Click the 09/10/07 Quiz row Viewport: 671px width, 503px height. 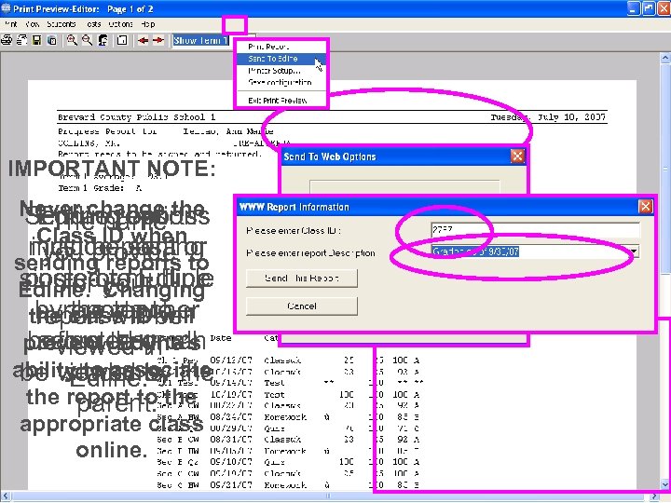tap(288, 462)
